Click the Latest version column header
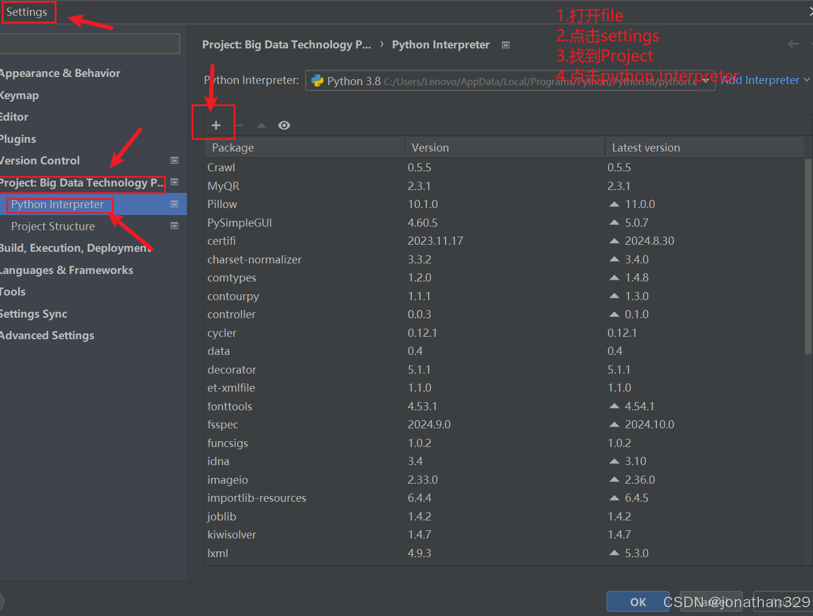Screen dimensions: 813x616 tap(705, 147)
